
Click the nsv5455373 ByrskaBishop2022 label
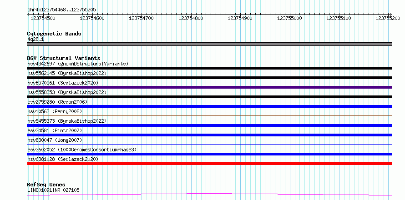click(x=67, y=121)
